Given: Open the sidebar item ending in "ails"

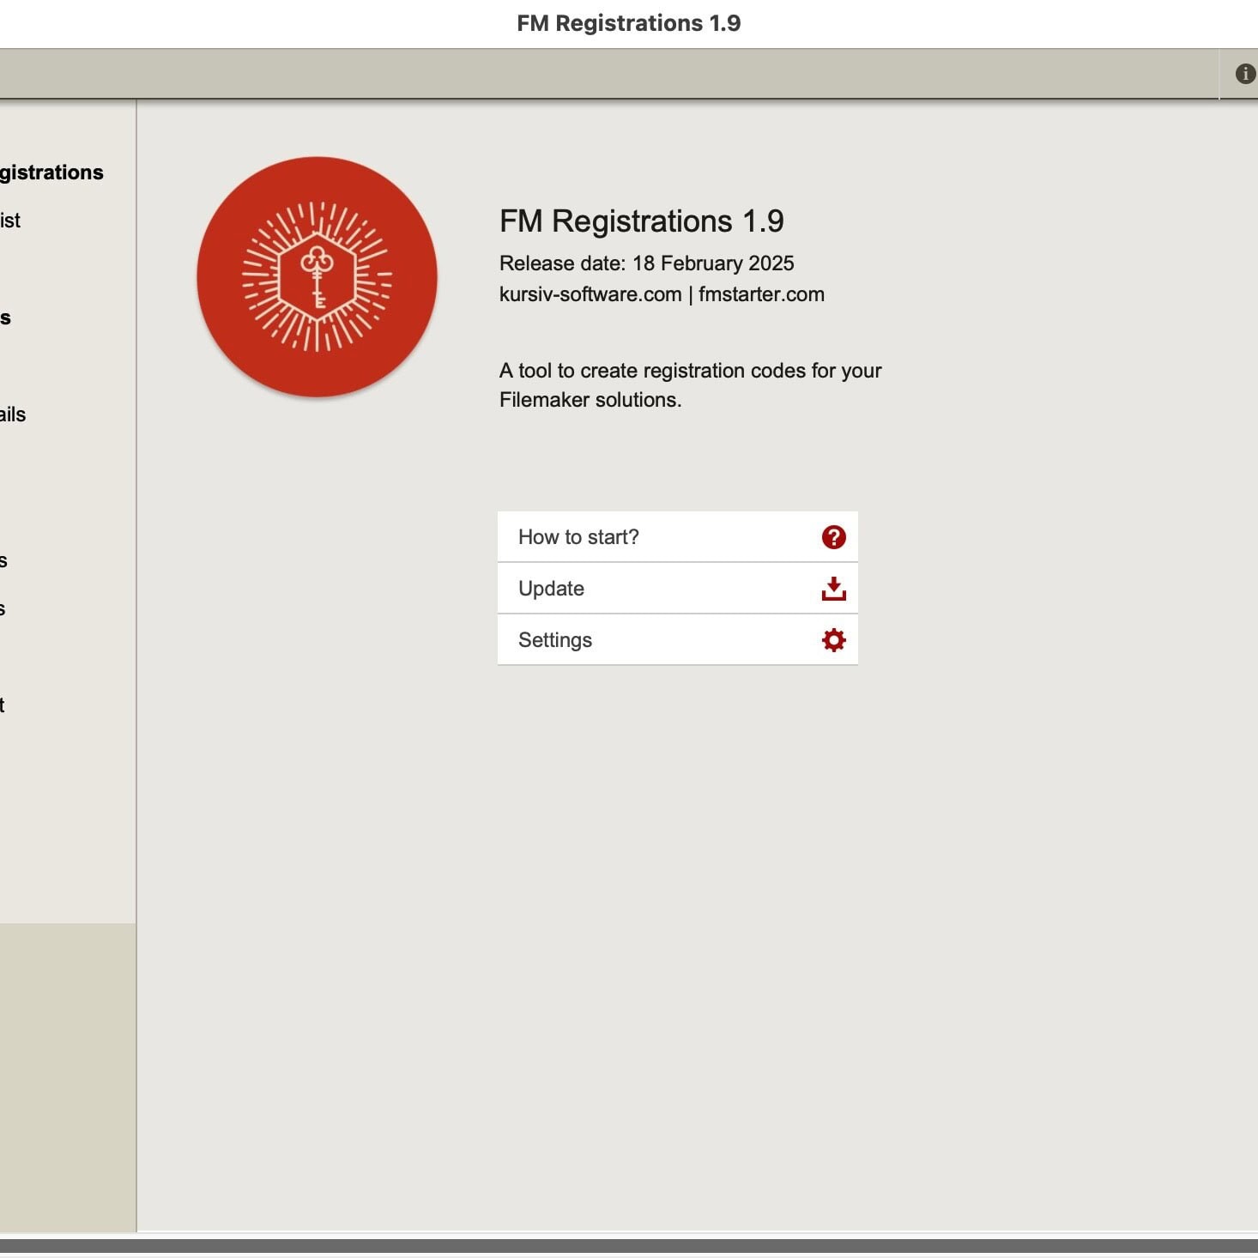Looking at the screenshot, I should pos(13,414).
